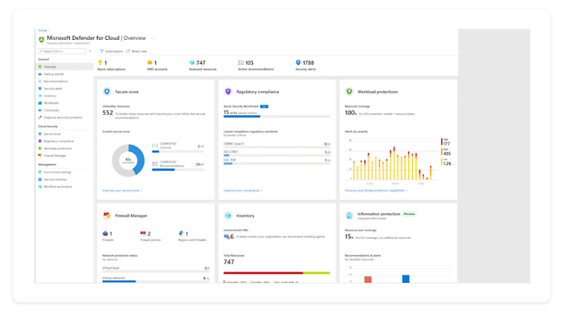
Task: Select Workbooks in the left navigation
Action: click(52, 103)
